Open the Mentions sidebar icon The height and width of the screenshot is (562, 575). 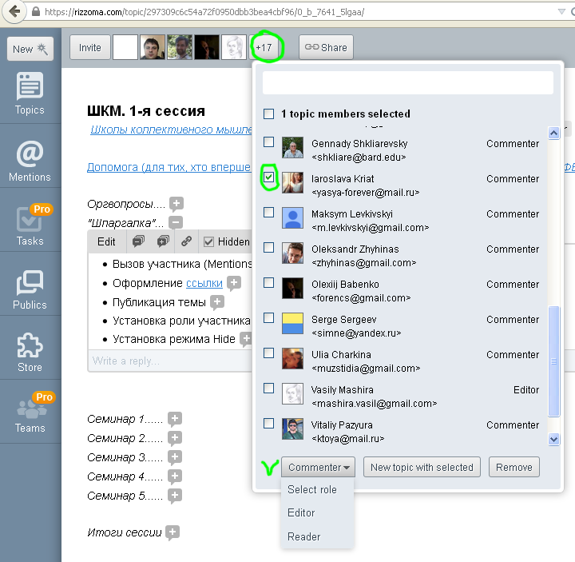(30, 159)
